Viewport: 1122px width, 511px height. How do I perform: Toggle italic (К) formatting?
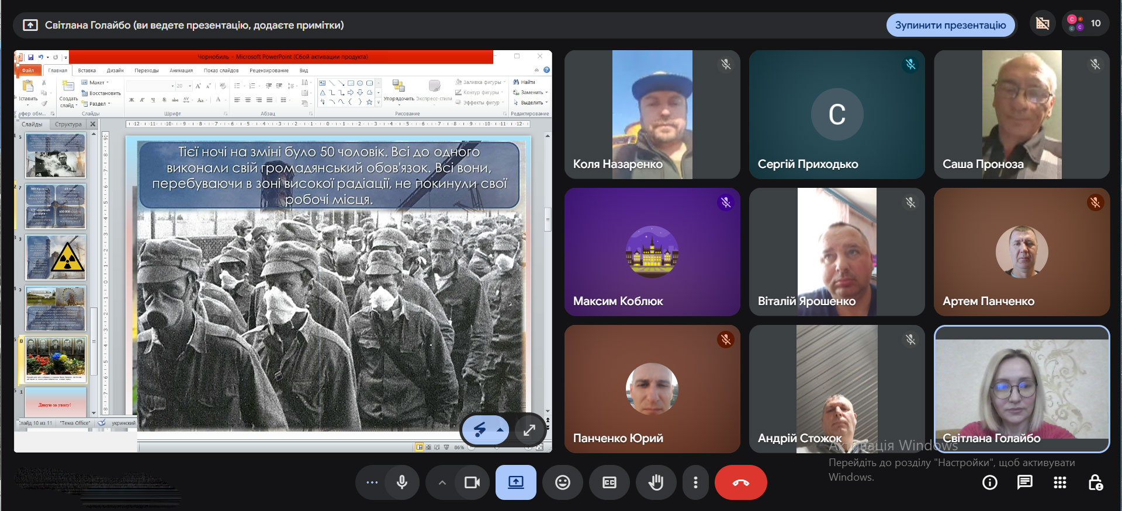(142, 100)
